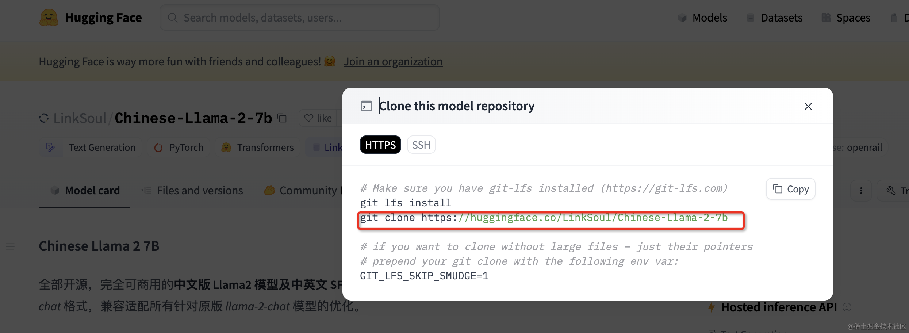Click the heart icon in like button
The width and height of the screenshot is (909, 333).
(x=309, y=118)
